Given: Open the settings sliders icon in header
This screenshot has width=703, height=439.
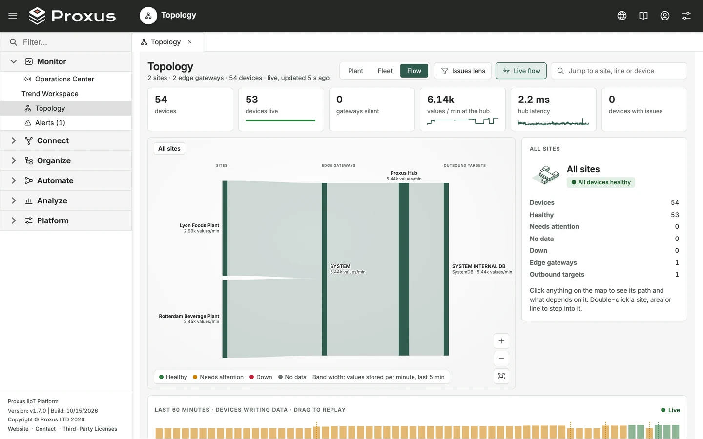Looking at the screenshot, I should (x=686, y=16).
